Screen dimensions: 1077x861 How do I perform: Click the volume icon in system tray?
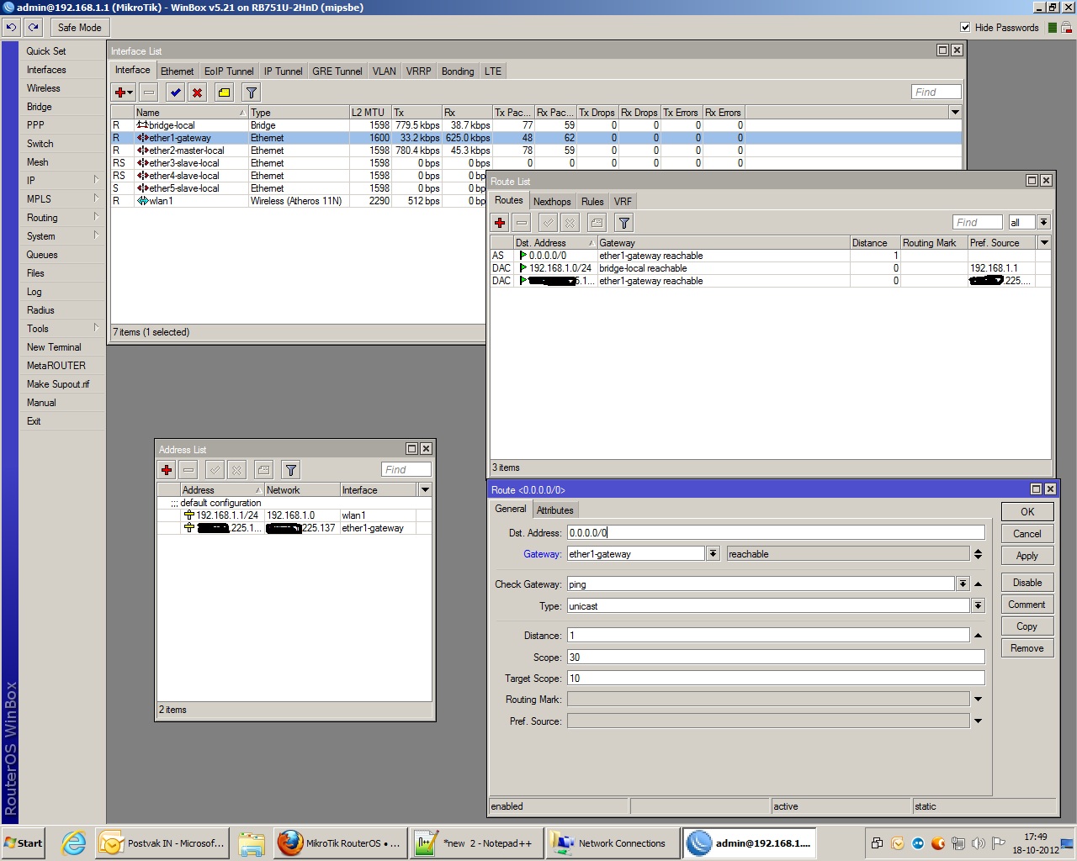point(978,843)
